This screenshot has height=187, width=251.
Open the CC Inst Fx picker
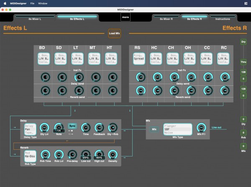[x=206, y=59]
